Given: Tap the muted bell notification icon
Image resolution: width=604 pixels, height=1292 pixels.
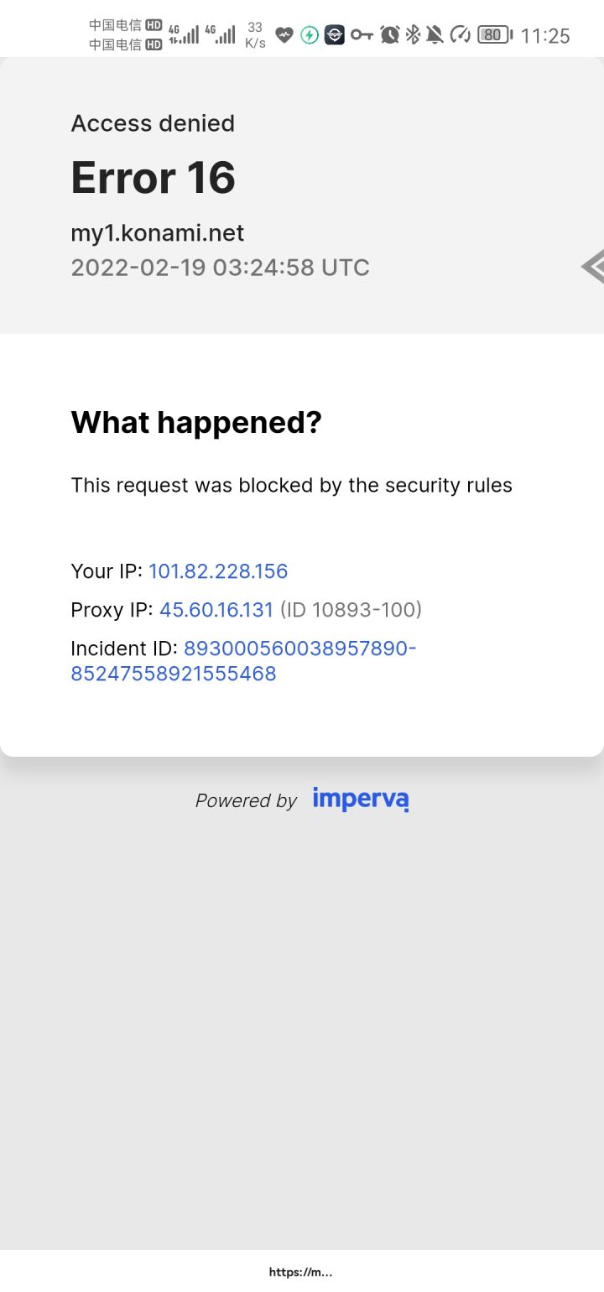Looking at the screenshot, I should [x=435, y=34].
